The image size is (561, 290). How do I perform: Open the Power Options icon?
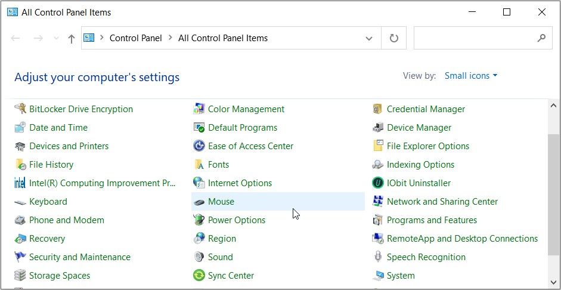pyautogui.click(x=199, y=220)
